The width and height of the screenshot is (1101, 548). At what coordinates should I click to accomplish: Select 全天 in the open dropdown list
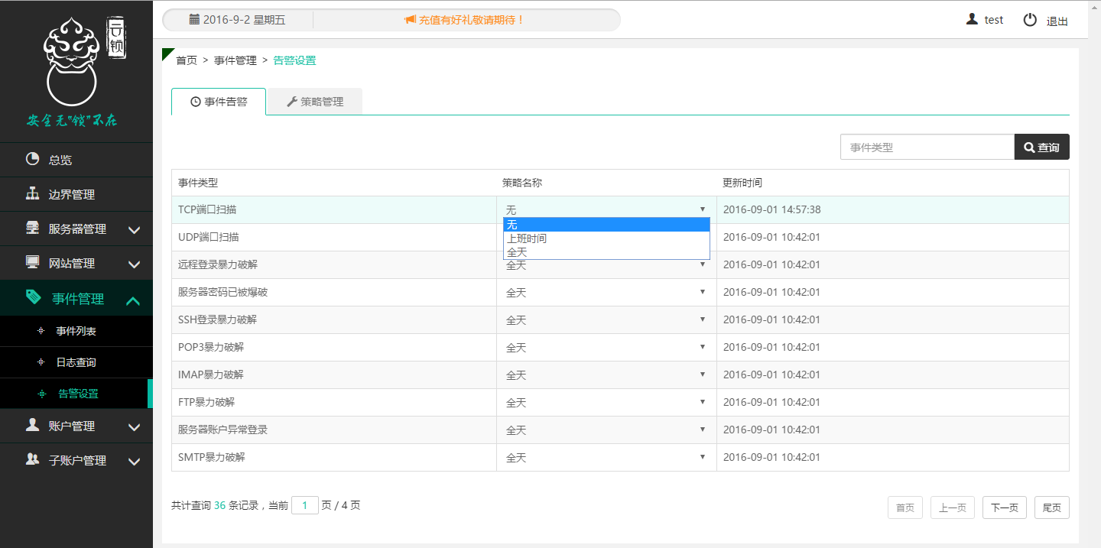606,252
